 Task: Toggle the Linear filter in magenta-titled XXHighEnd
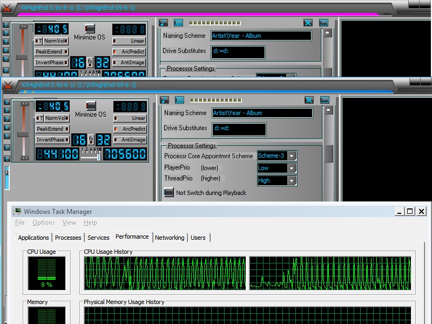click(129, 41)
